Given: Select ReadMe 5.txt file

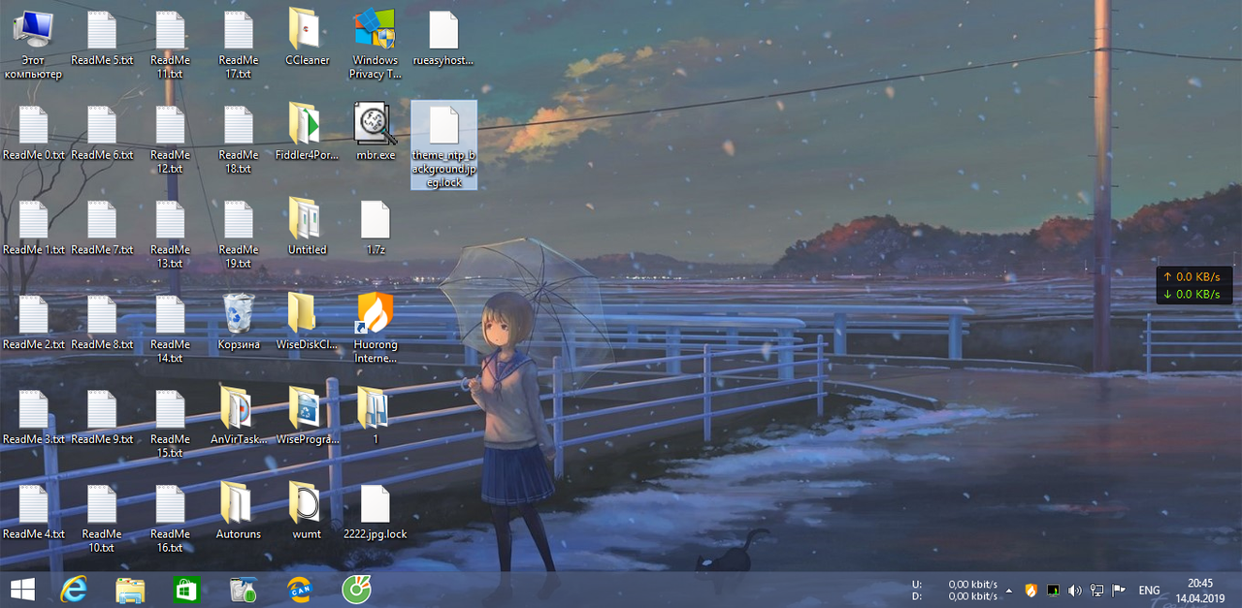Looking at the screenshot, I should 102,39.
